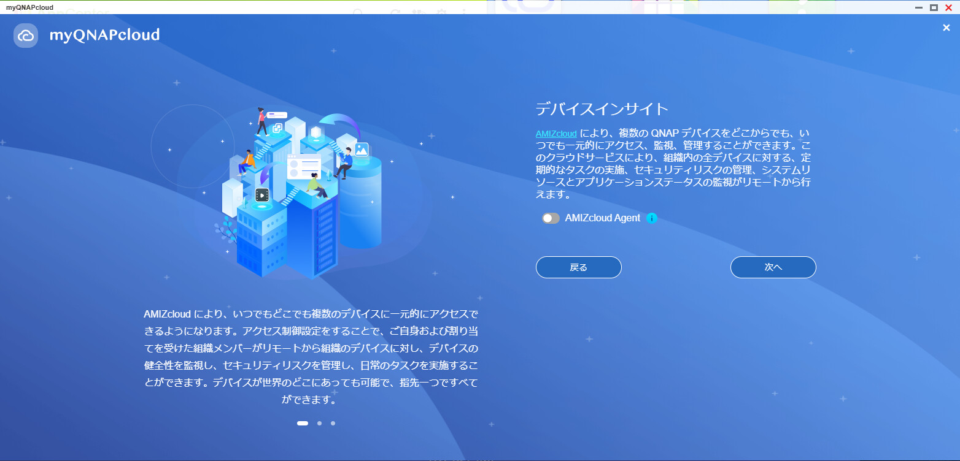Open the AMIZcloud hyperlink
This screenshot has height=461, width=960.
tap(556, 134)
